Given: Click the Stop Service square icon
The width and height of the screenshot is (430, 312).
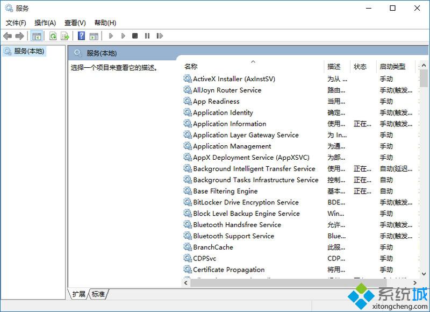Looking at the screenshot, I should click(135, 36).
